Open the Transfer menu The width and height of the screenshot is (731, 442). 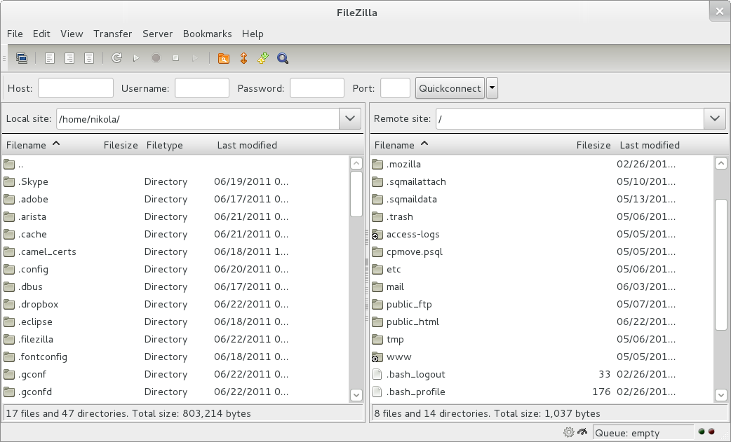coord(112,34)
